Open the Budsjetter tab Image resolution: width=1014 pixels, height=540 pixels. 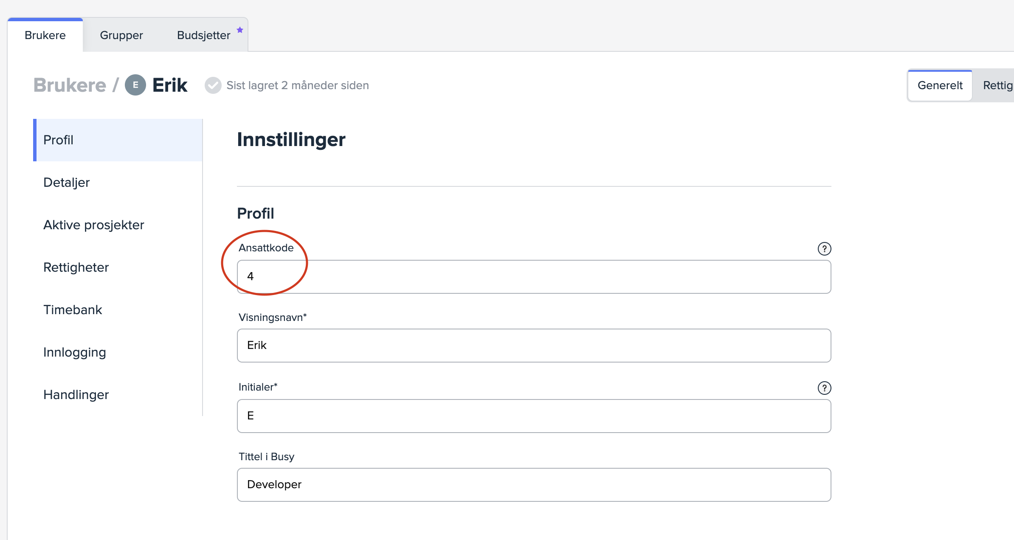[x=203, y=35]
